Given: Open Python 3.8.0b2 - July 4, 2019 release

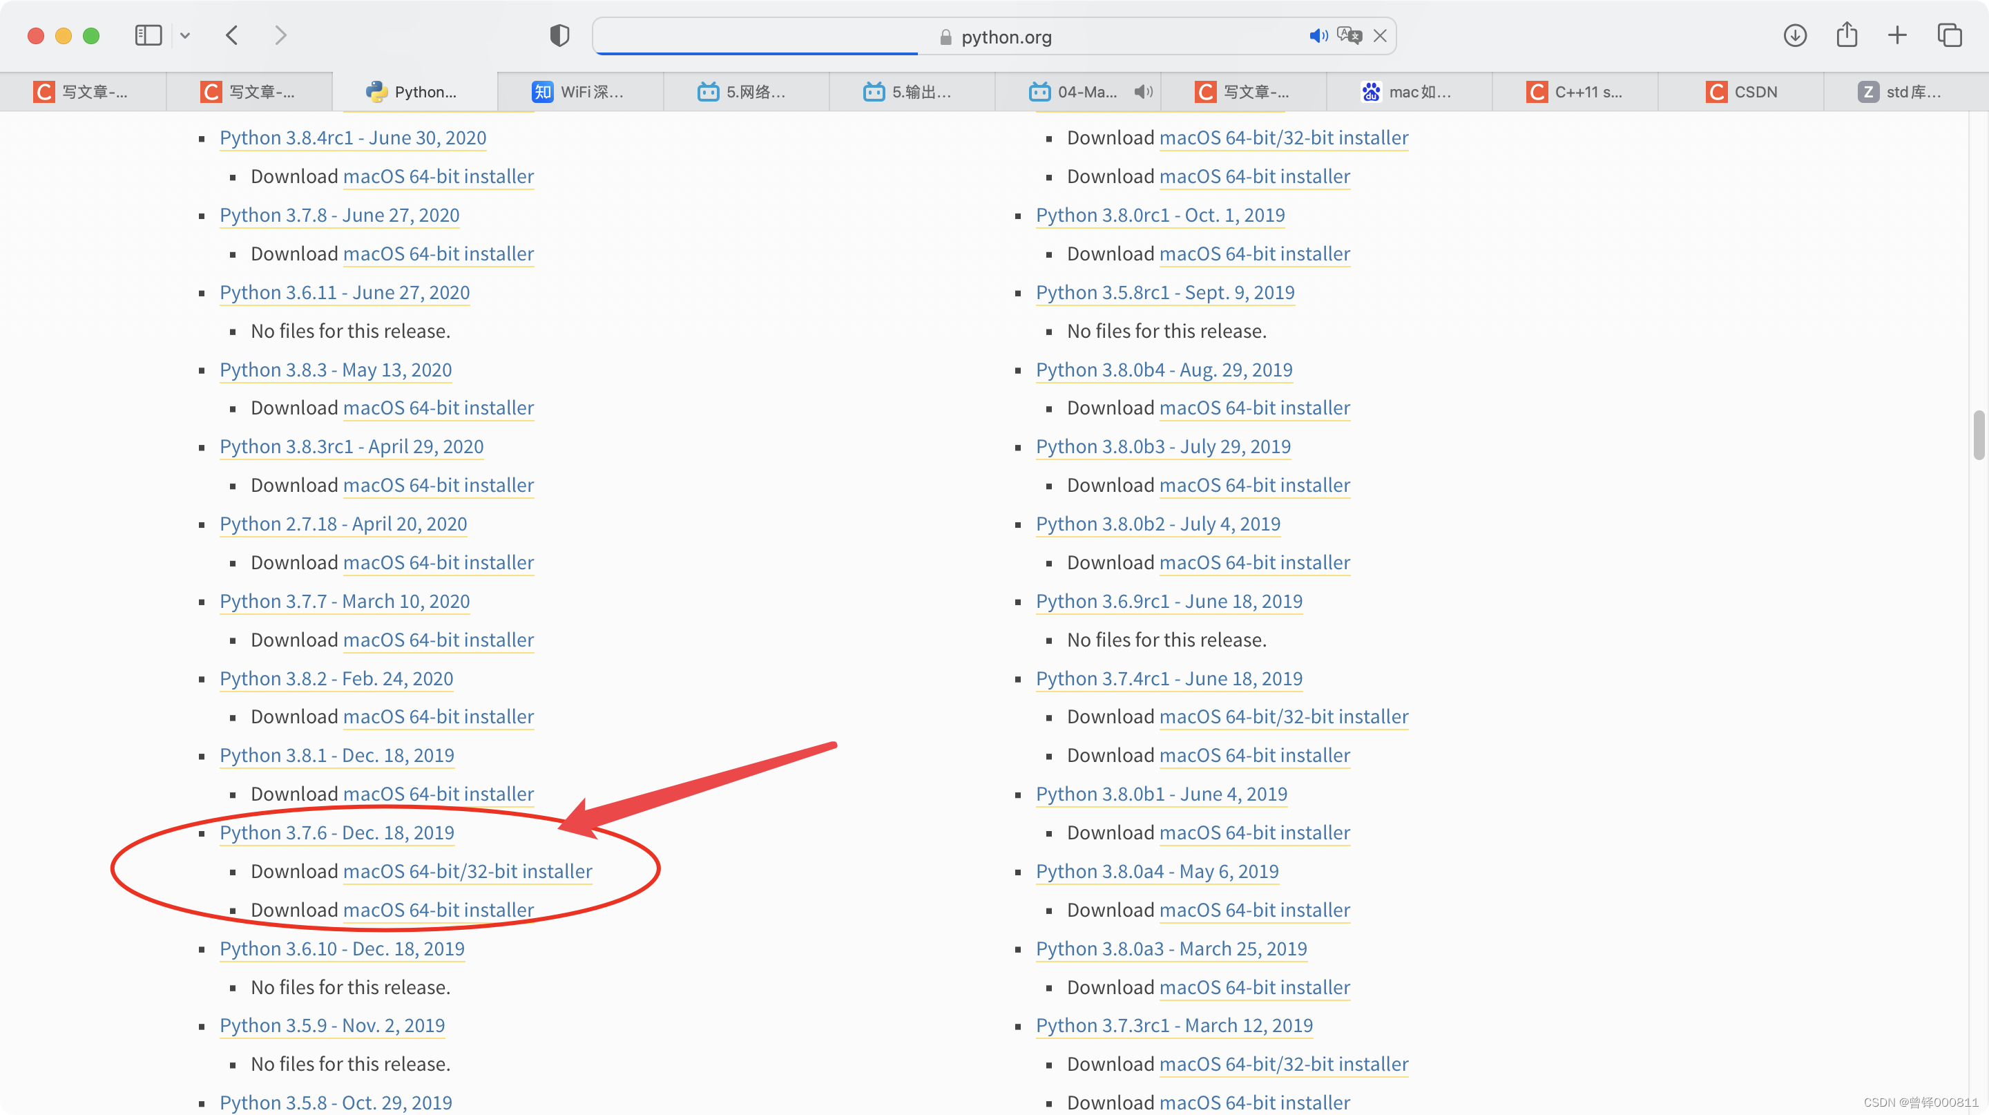Looking at the screenshot, I should (1158, 524).
